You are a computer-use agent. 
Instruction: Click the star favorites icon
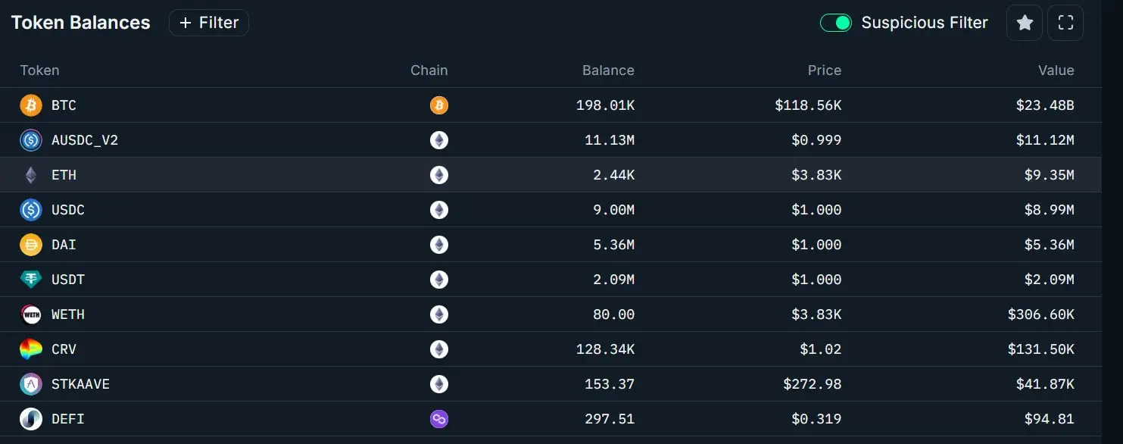click(1025, 23)
